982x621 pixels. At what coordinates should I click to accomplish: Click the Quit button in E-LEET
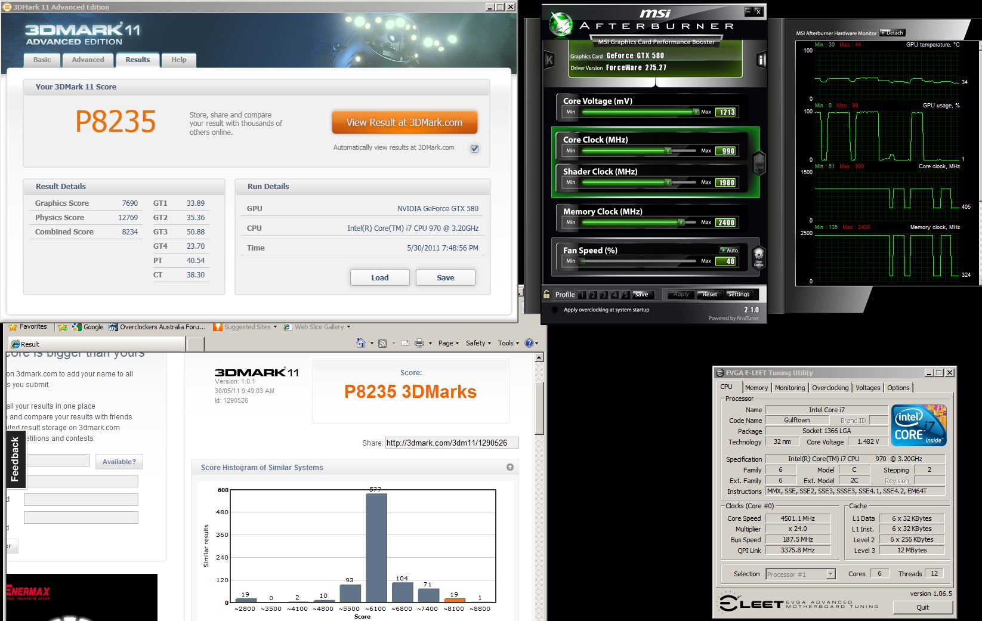click(923, 607)
